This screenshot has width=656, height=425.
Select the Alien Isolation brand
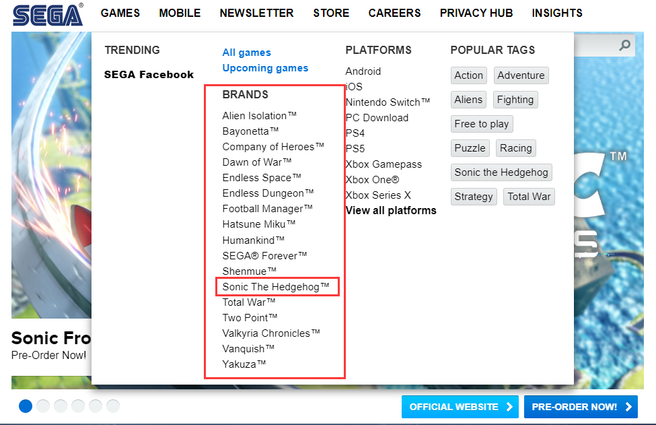click(x=260, y=116)
